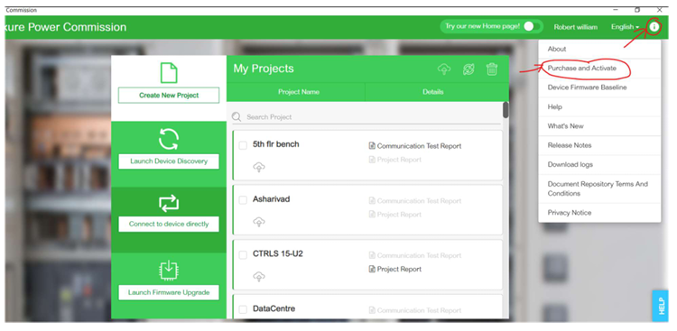Open the Robert william user account
This screenshot has height=331, width=677.
576,27
